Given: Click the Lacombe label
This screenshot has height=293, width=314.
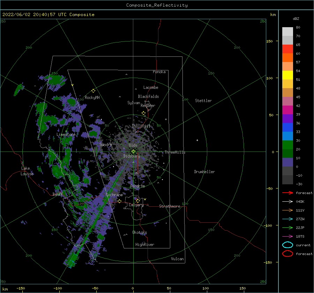Looking at the screenshot, I should coord(151,87).
